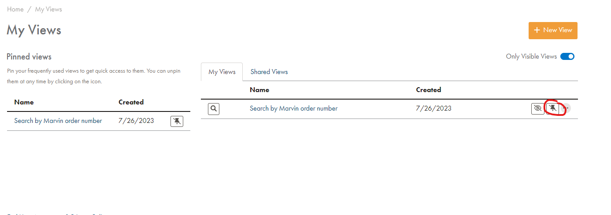This screenshot has height=215, width=611.
Task: Unpin the view in the Pinned views list
Action: [177, 121]
